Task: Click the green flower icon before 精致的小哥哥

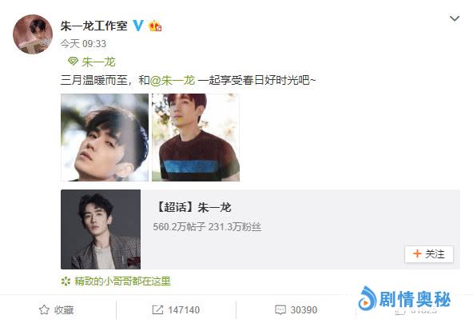Action: [x=66, y=281]
